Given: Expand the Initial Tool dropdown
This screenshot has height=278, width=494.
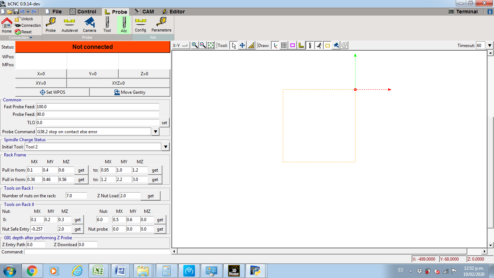Looking at the screenshot, I should tap(166, 147).
